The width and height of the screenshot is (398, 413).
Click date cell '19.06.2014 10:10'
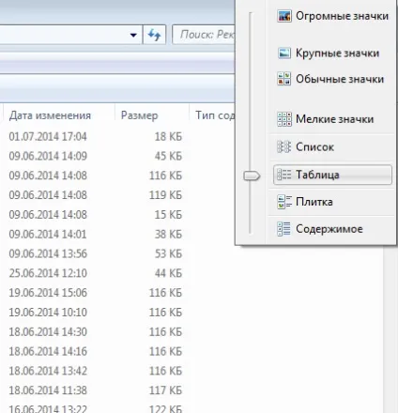(x=48, y=313)
